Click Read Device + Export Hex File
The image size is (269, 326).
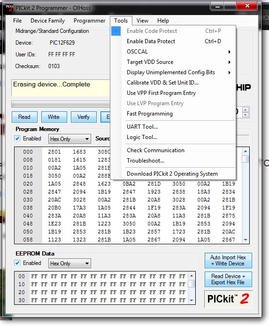click(228, 279)
